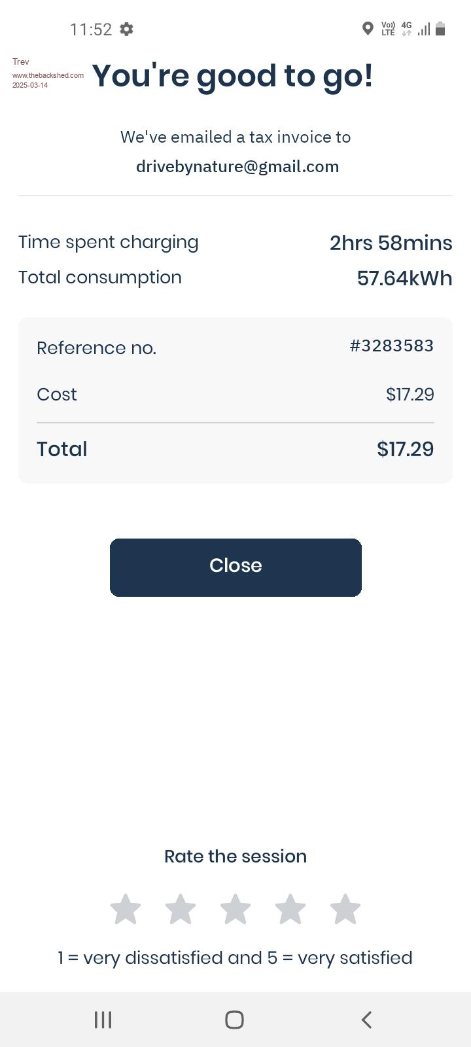
Task: Tap the 57.64kWh total consumption value
Action: pos(404,278)
